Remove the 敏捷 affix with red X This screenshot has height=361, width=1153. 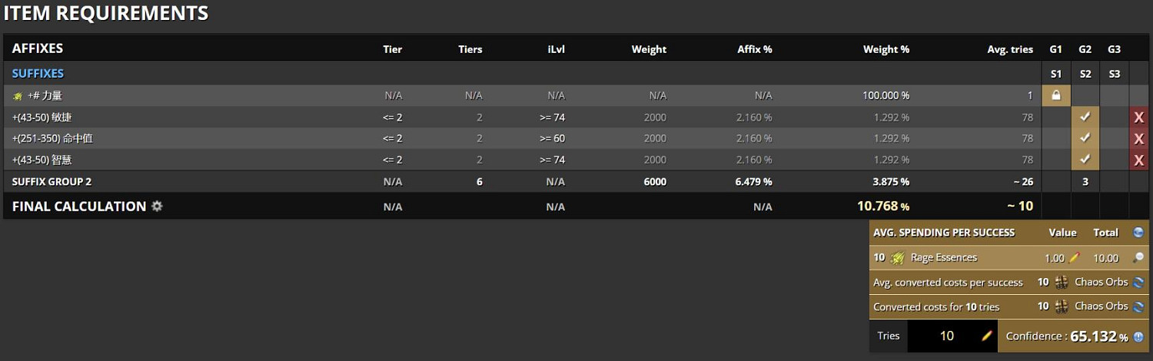tap(1139, 118)
